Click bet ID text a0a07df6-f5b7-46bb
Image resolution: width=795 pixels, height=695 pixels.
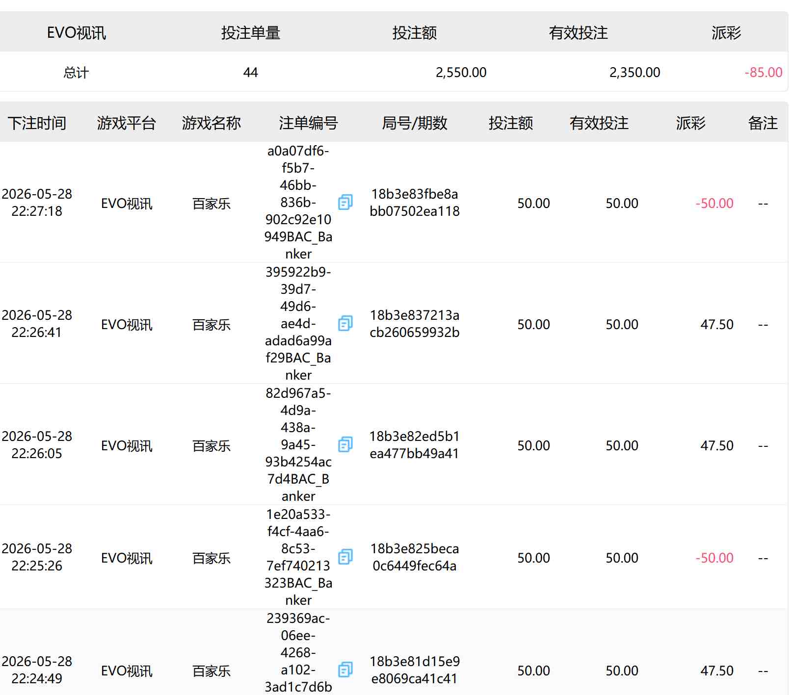click(298, 203)
